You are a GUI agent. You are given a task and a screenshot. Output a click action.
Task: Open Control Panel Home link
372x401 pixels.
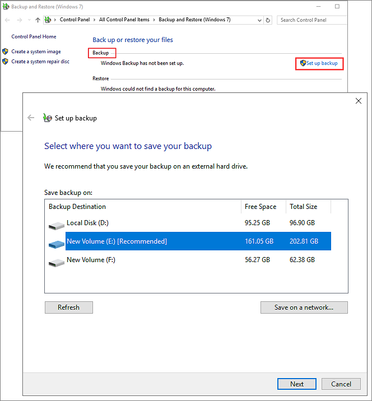(34, 37)
